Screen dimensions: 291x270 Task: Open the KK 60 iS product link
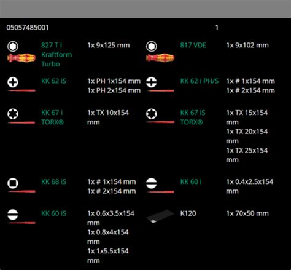point(54,213)
